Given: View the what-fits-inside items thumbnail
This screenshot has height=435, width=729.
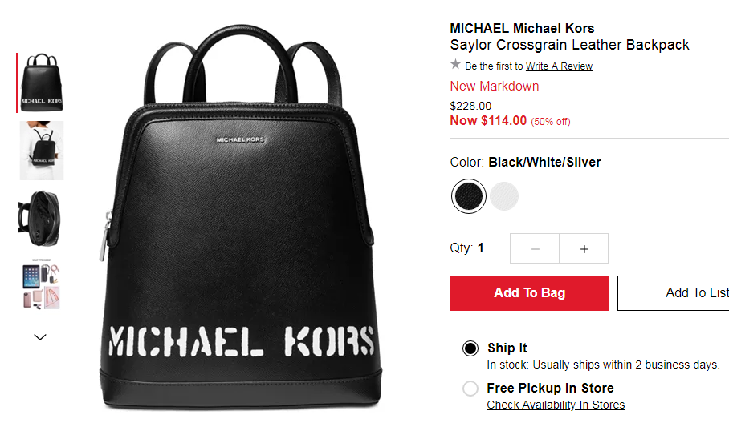Looking at the screenshot, I should coord(42,284).
